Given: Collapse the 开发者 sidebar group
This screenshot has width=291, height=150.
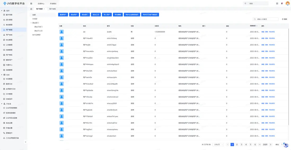Looking at the screenshot, I should (x=2, y=104).
